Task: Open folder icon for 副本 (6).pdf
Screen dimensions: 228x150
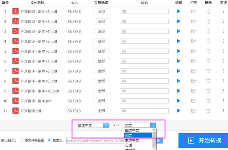Action: [193, 51]
